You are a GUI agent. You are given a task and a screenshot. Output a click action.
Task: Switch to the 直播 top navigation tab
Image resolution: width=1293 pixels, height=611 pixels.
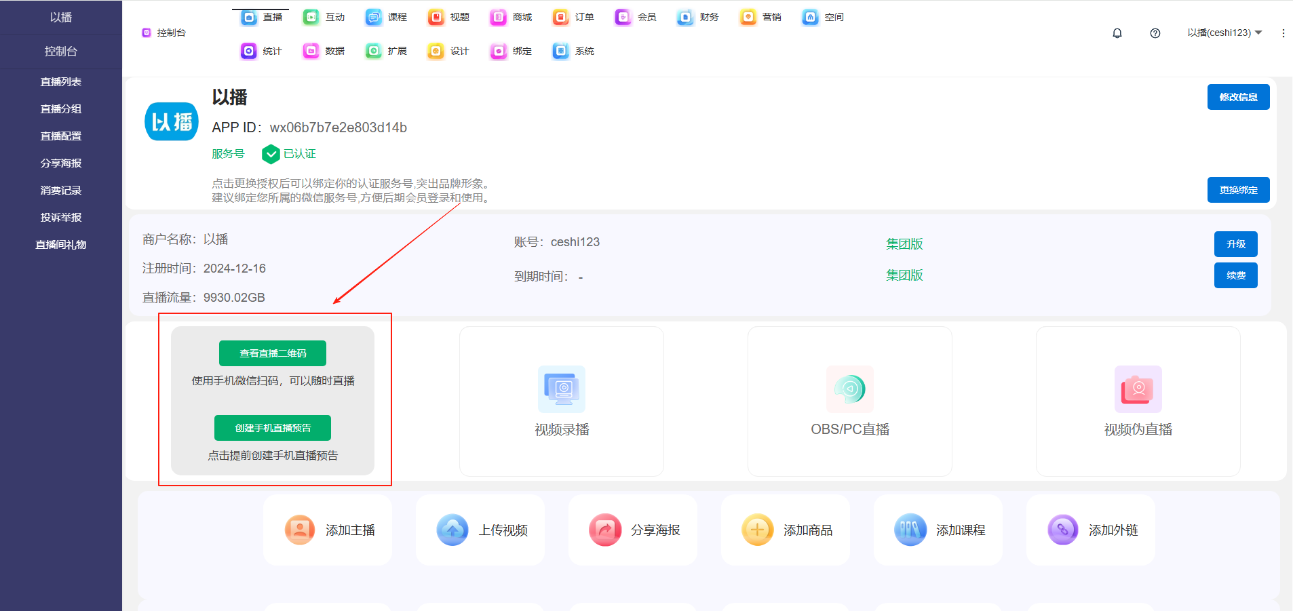263,17
